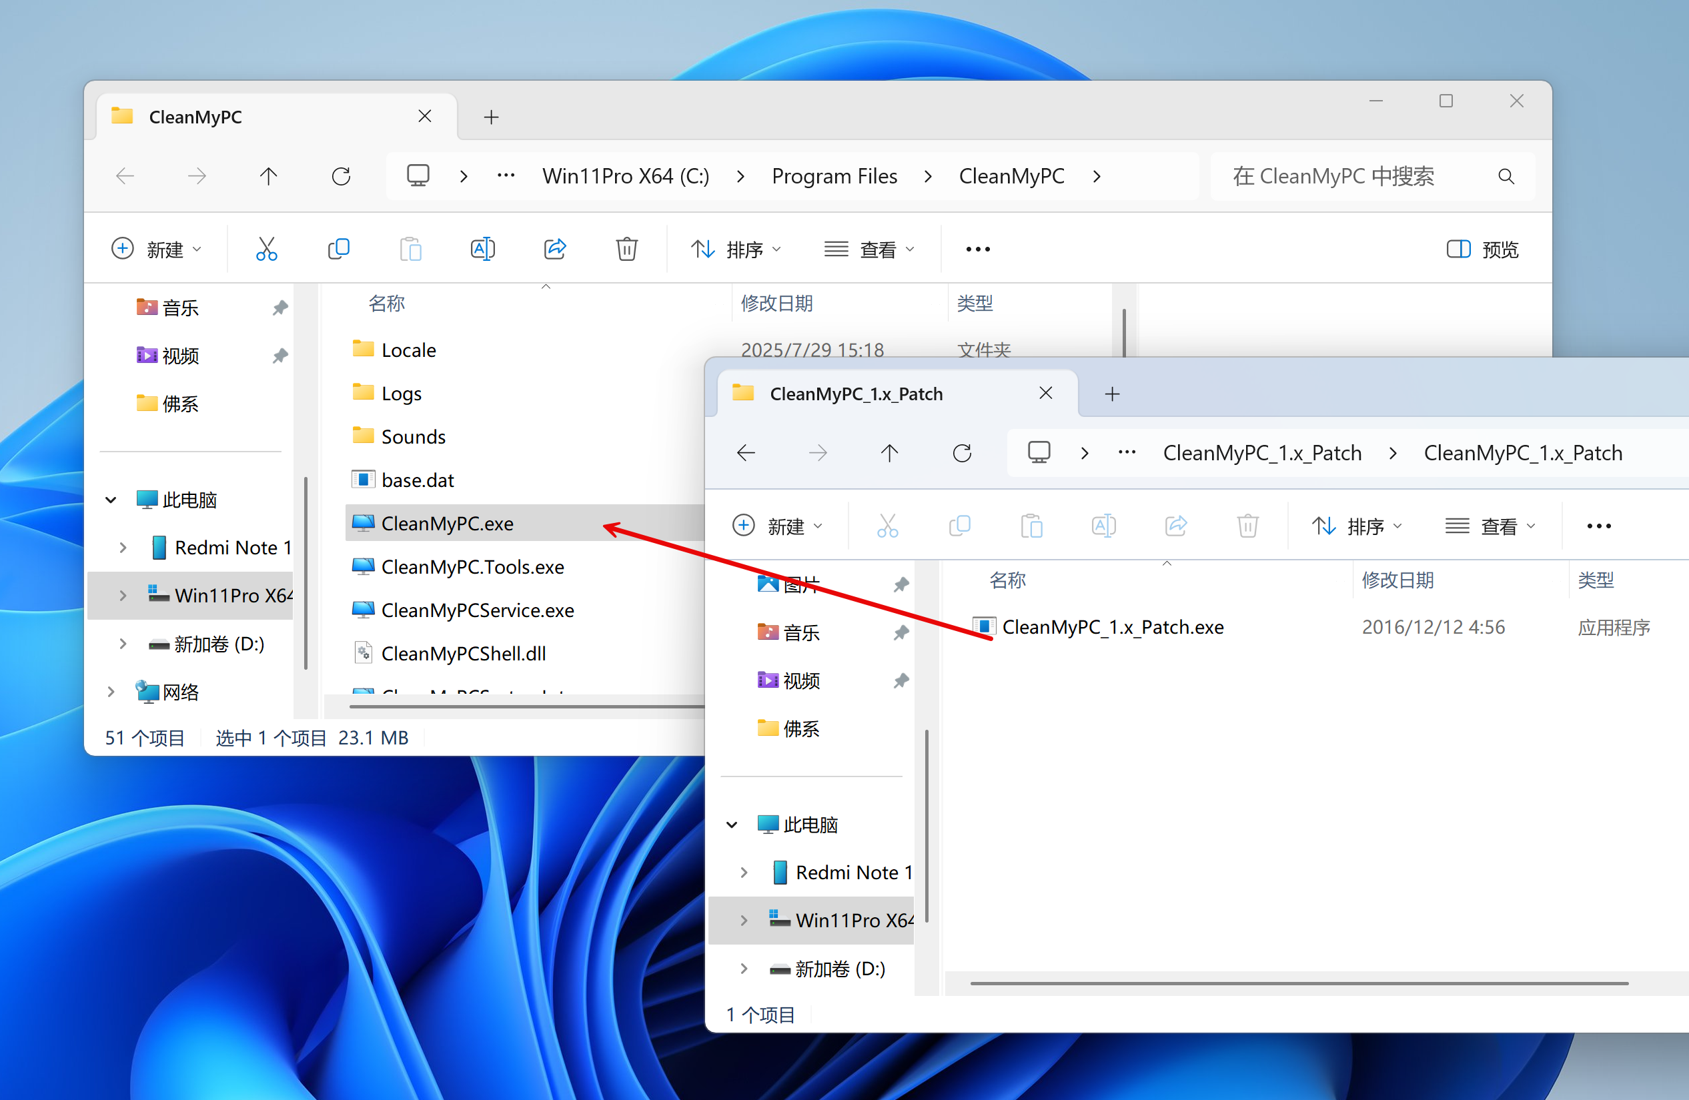Unpin 音乐 in the CleanMyPC sidebar

(x=280, y=308)
